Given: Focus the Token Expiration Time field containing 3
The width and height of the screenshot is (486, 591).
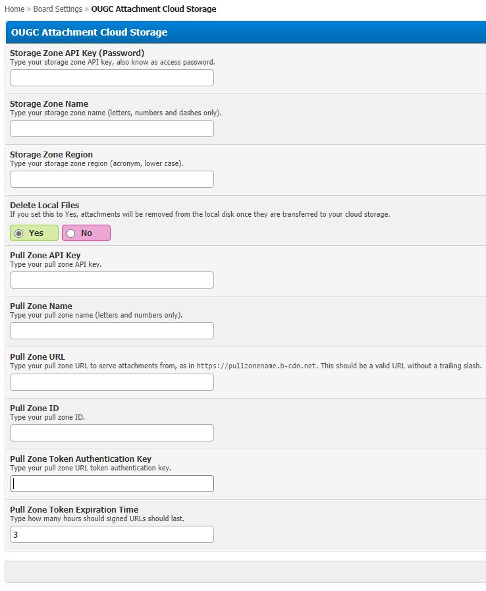Looking at the screenshot, I should 112,534.
